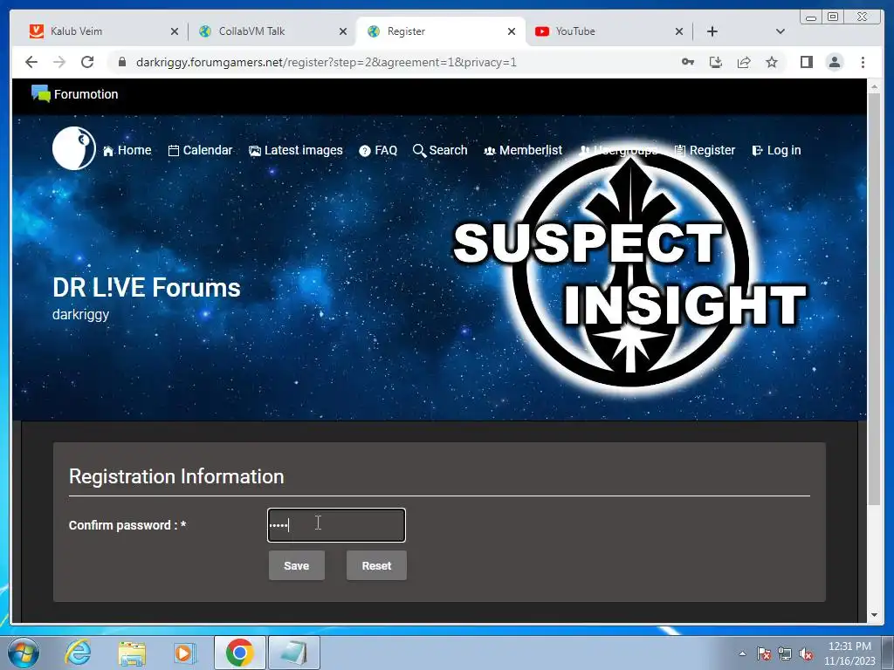Close the CollabVM Talk tab
This screenshot has width=894, height=670.
tap(342, 31)
